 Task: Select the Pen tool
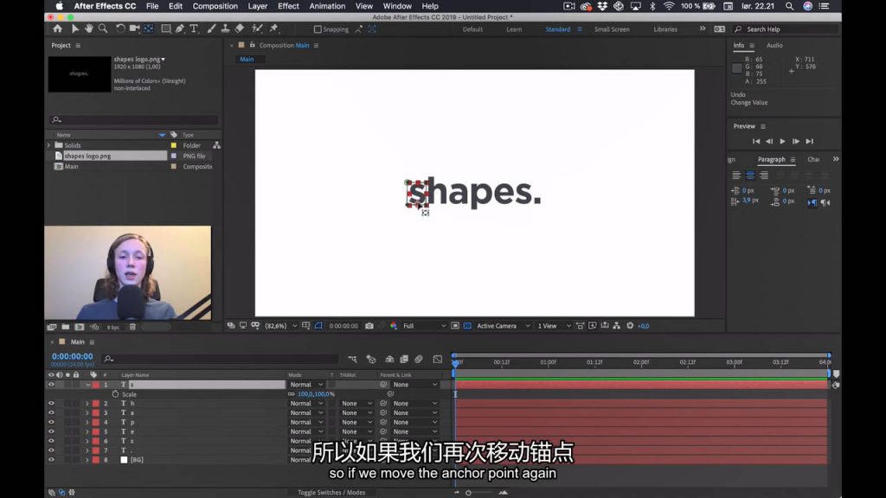pos(180,29)
